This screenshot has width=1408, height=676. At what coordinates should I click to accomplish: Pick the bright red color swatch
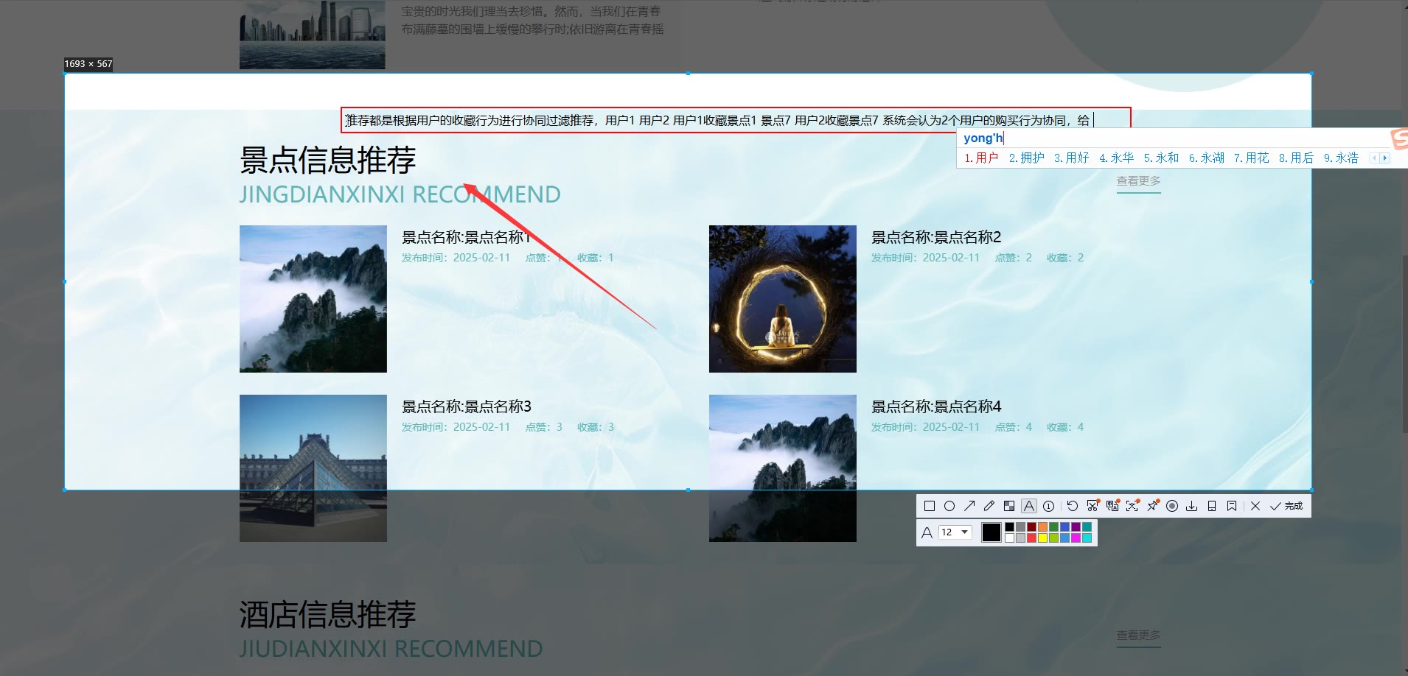[1032, 538]
